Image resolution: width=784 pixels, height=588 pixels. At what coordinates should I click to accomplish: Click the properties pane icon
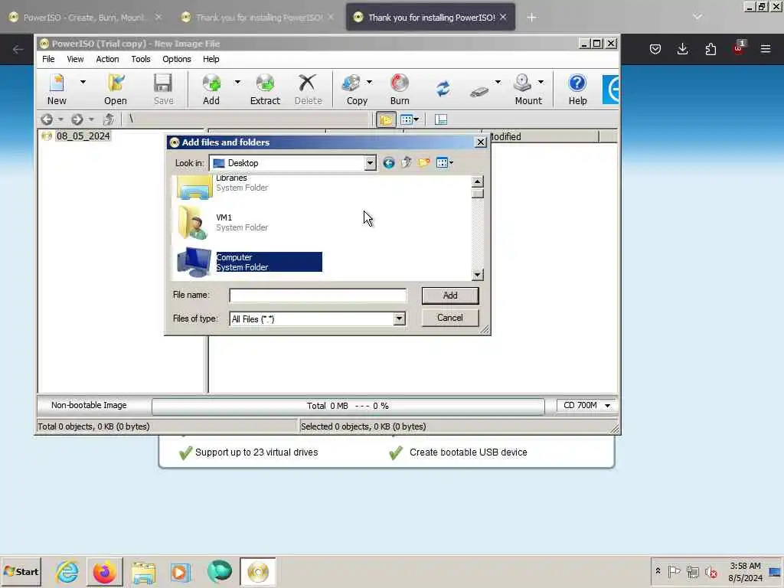click(440, 119)
